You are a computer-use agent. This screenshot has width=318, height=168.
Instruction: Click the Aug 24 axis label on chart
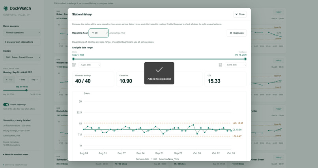click(84, 153)
